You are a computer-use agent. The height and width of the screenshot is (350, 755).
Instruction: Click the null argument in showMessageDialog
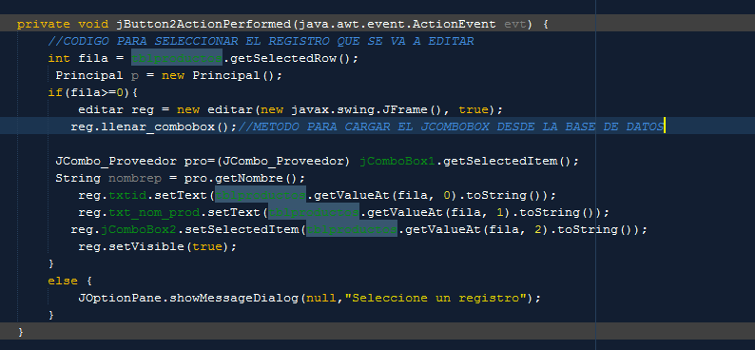[x=321, y=299]
